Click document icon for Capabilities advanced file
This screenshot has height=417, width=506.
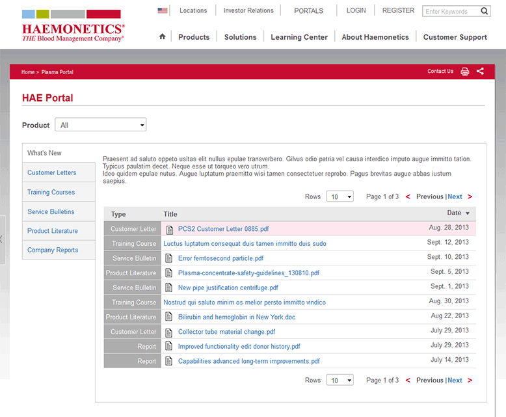168,361
